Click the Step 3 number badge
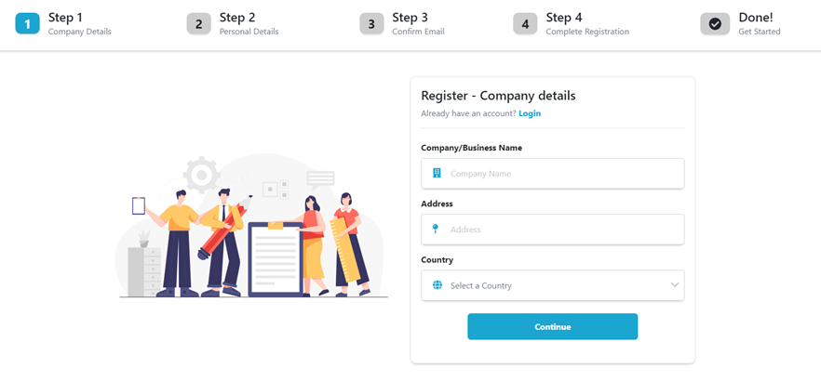 (x=371, y=24)
